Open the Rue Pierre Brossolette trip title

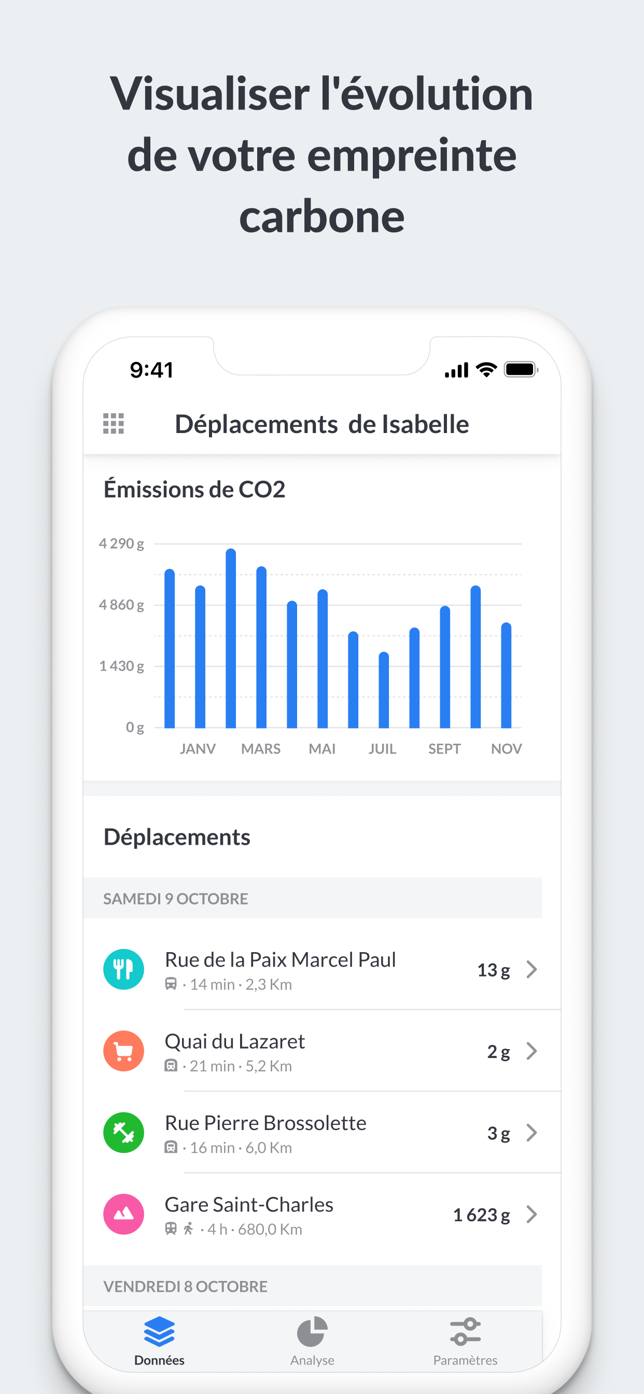tap(265, 1123)
